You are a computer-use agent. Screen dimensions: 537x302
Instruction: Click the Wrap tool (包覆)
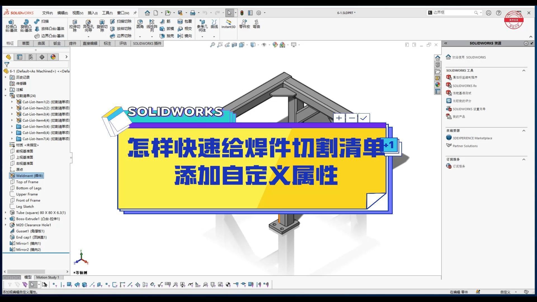pos(185,21)
